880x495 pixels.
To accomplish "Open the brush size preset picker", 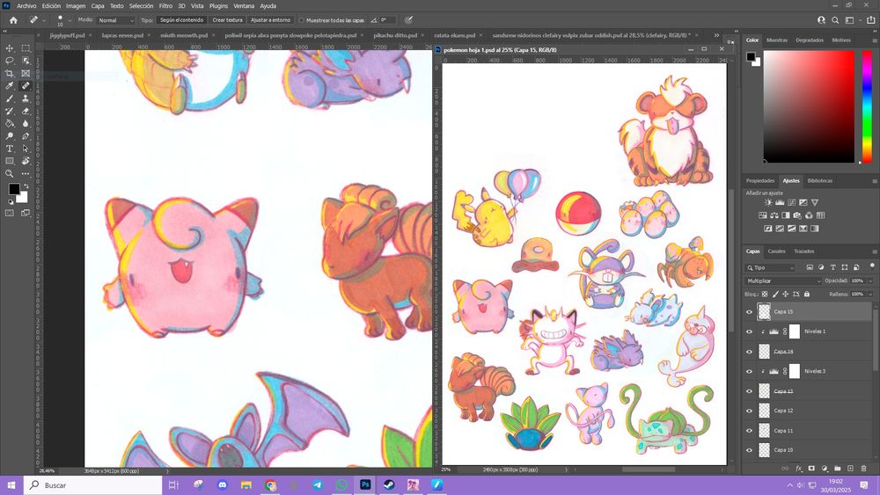I will click(x=70, y=20).
